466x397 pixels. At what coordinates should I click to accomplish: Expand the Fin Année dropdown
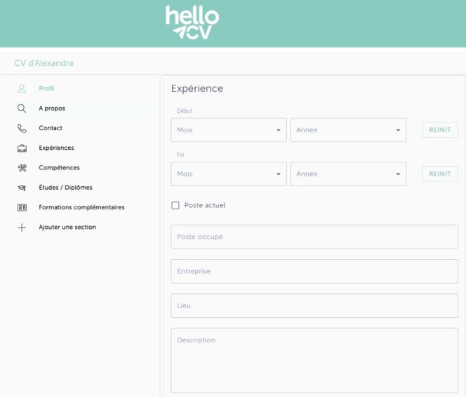tap(348, 174)
